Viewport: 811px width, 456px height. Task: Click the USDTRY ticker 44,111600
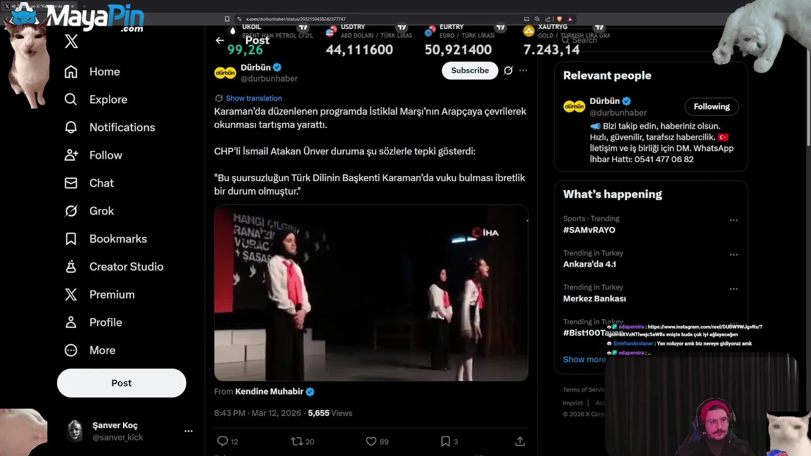tap(359, 49)
